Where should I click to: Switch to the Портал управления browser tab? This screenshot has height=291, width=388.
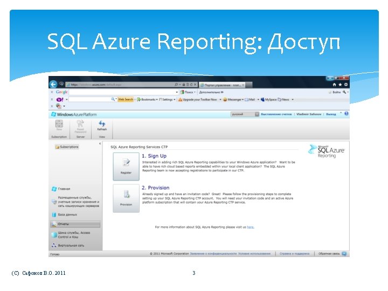pos(222,85)
